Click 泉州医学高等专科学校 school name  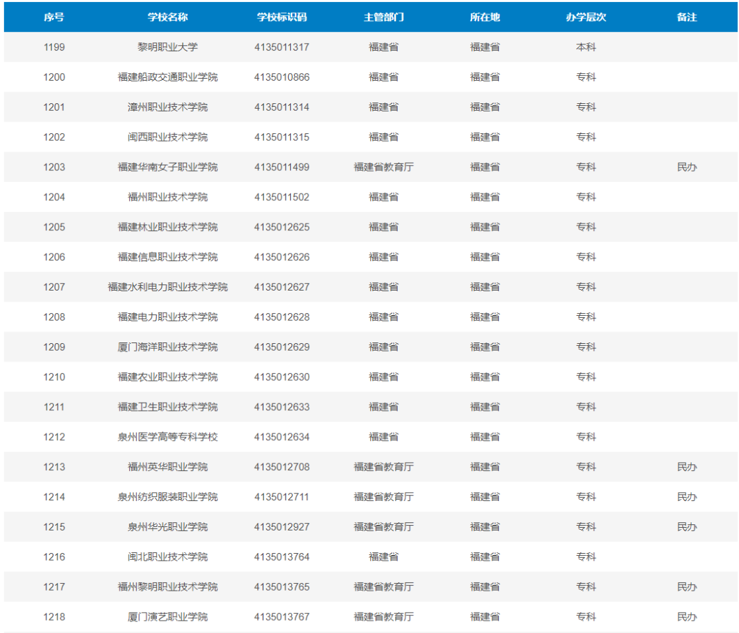(168, 437)
